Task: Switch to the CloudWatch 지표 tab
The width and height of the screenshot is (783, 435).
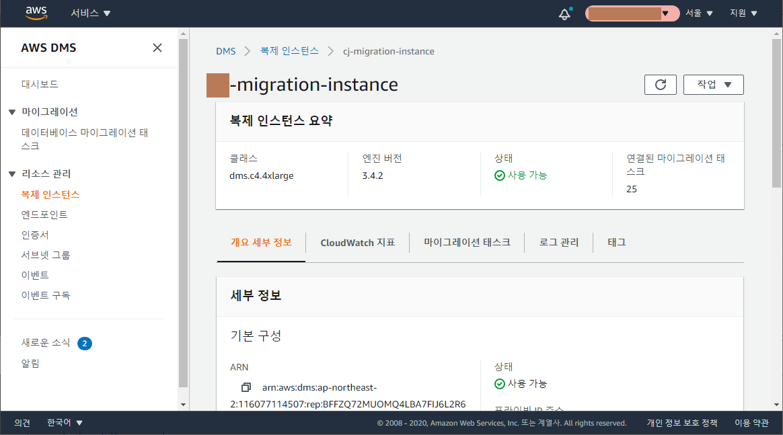Action: tap(358, 243)
